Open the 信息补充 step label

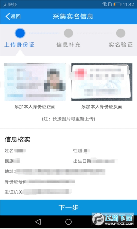tap(68, 45)
